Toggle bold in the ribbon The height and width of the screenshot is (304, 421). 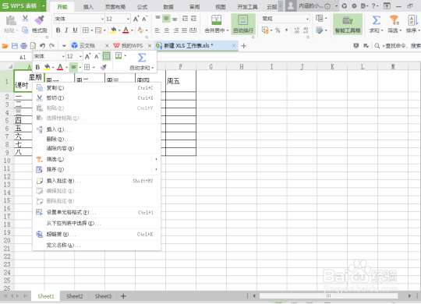[x=58, y=30]
